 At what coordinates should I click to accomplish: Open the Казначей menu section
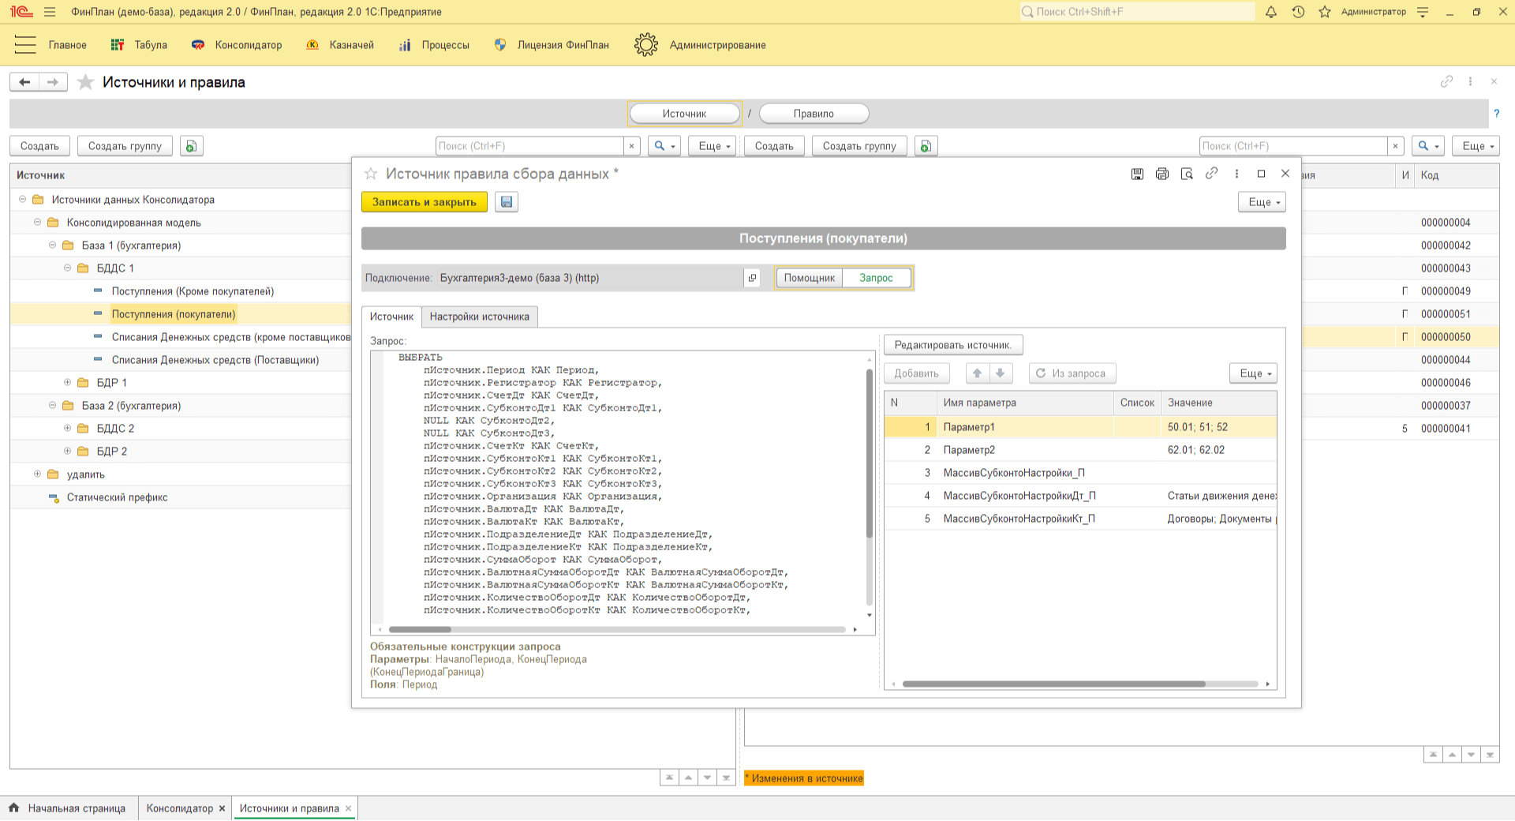click(x=340, y=45)
